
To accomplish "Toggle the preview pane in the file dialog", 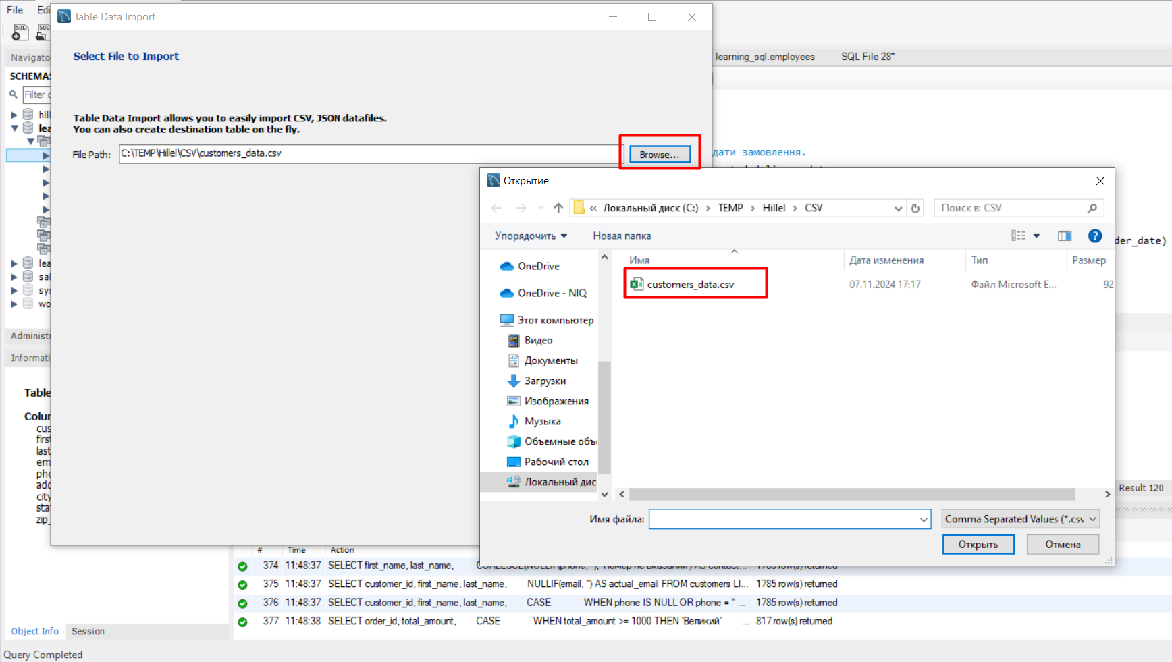I will point(1065,236).
